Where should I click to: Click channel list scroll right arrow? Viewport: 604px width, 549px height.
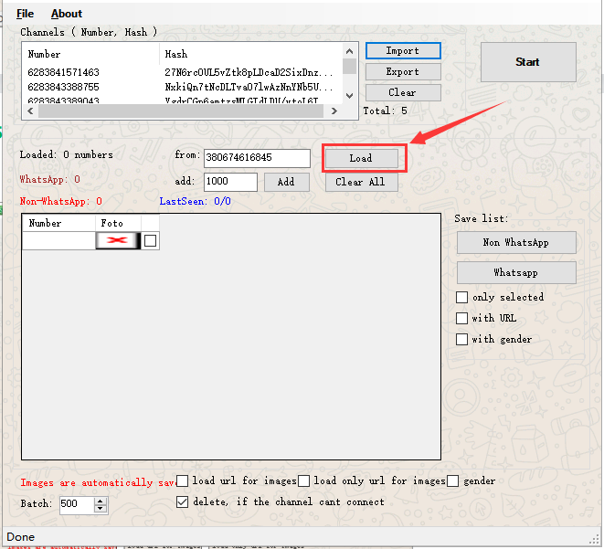tap(334, 111)
